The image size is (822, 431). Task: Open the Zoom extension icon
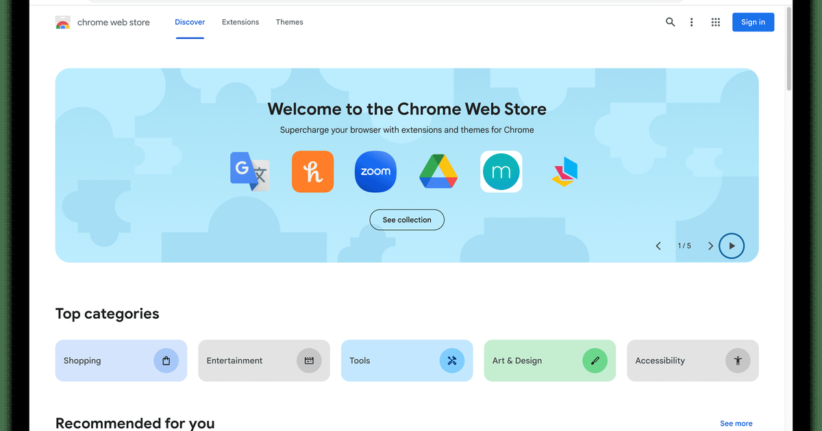[x=375, y=171]
